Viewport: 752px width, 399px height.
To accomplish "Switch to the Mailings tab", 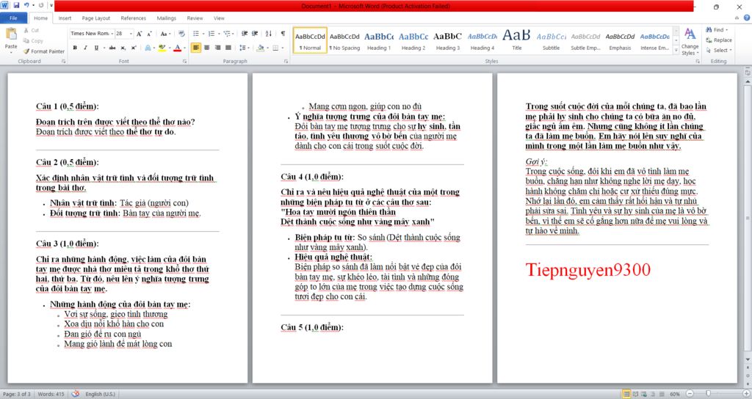I will pos(167,18).
